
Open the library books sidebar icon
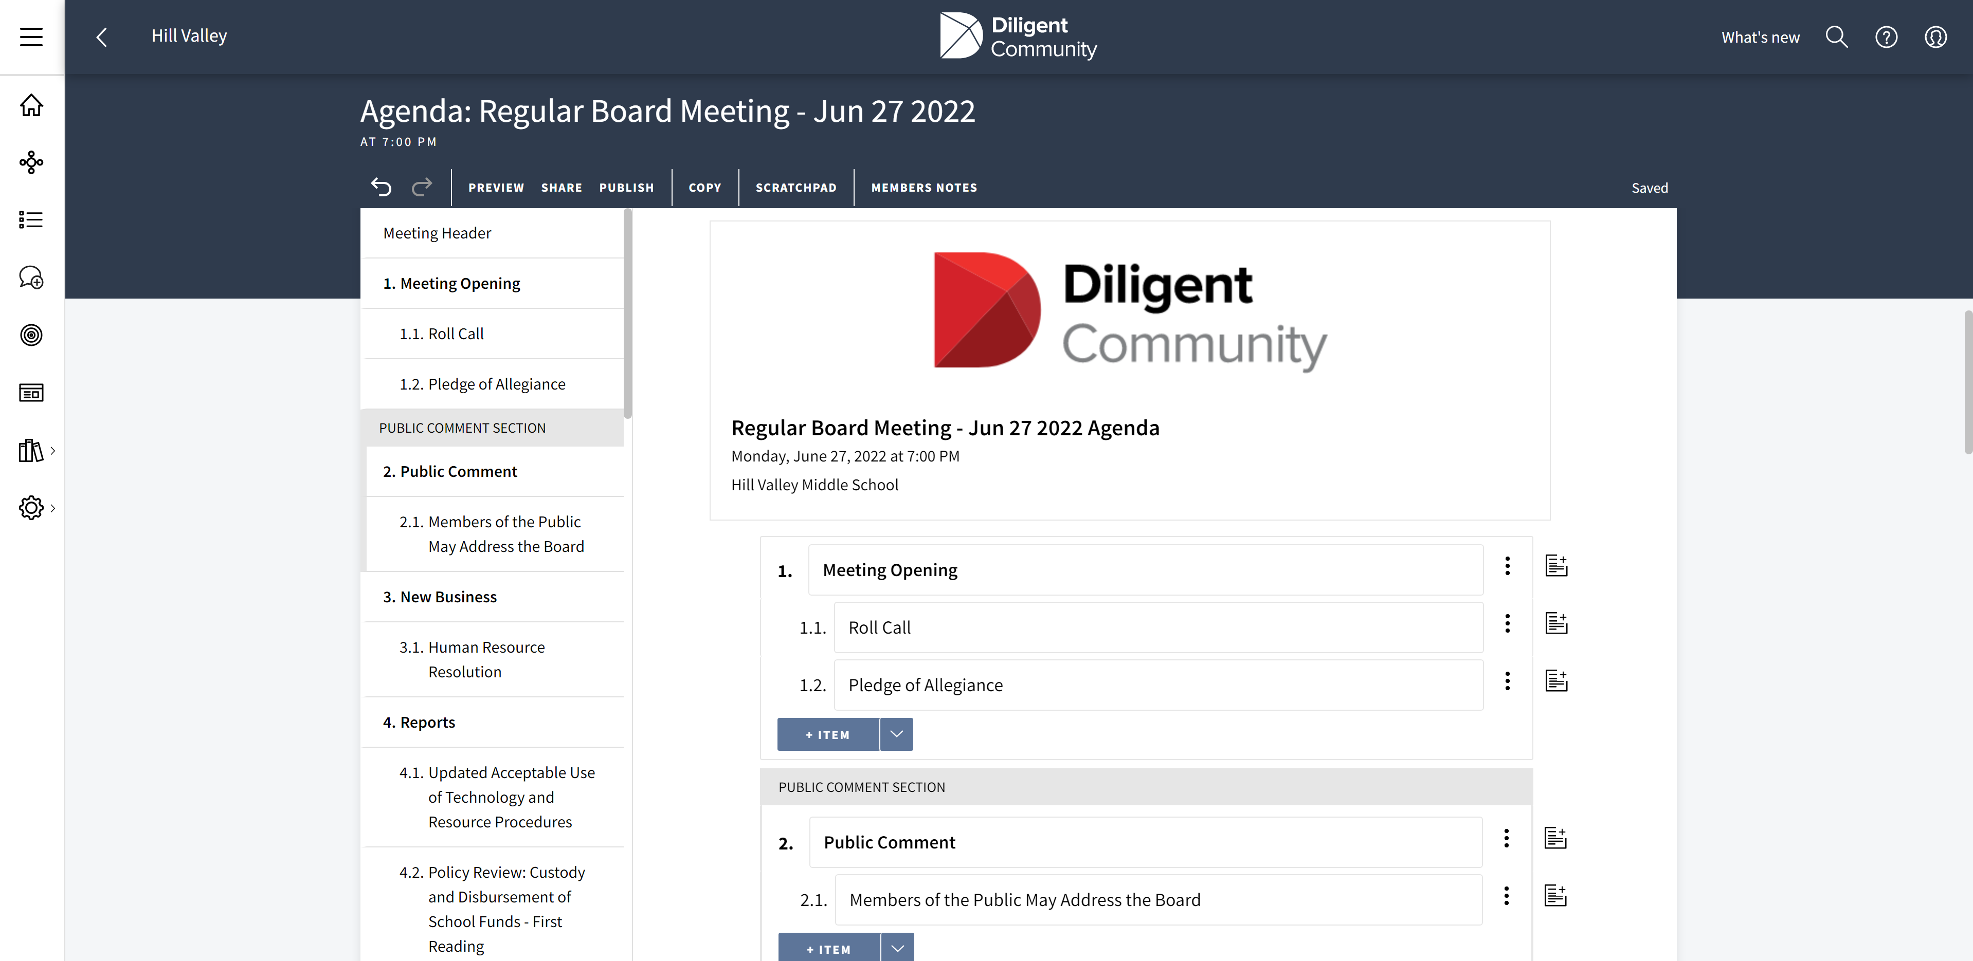[x=31, y=450]
